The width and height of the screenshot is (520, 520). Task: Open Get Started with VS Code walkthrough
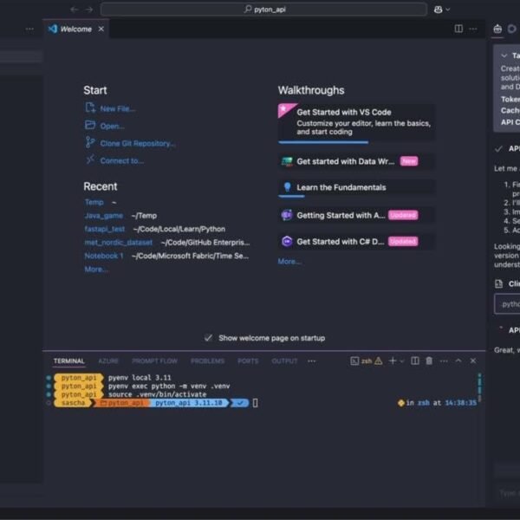pyautogui.click(x=357, y=122)
